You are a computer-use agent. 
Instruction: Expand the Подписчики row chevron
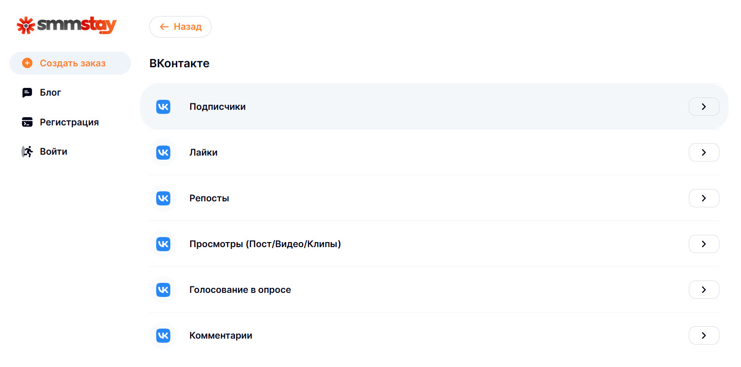[703, 107]
